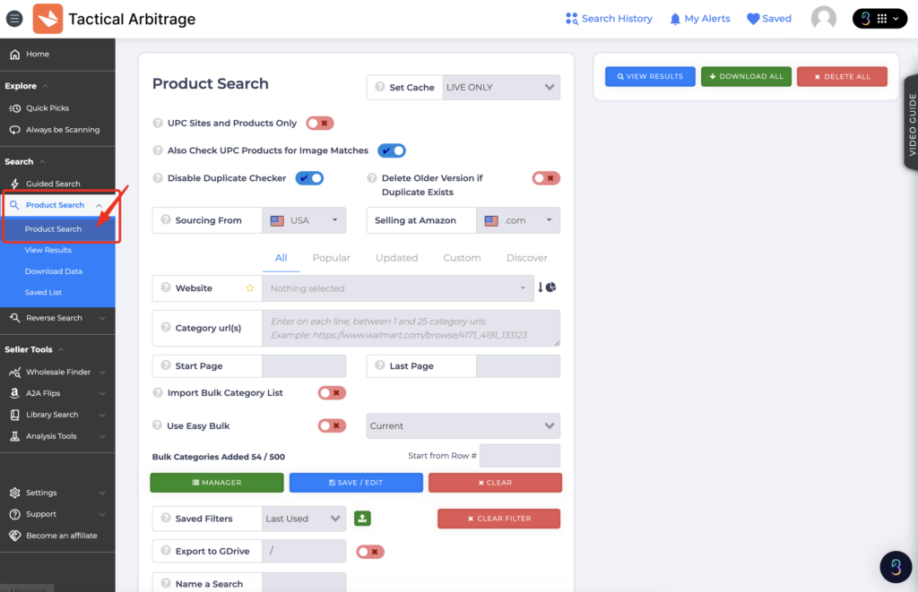
Task: Click the Start Page input field
Action: pos(304,366)
